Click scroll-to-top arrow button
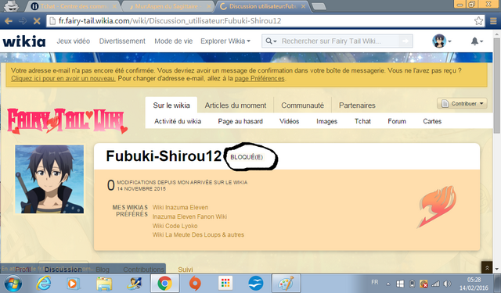 (x=487, y=267)
